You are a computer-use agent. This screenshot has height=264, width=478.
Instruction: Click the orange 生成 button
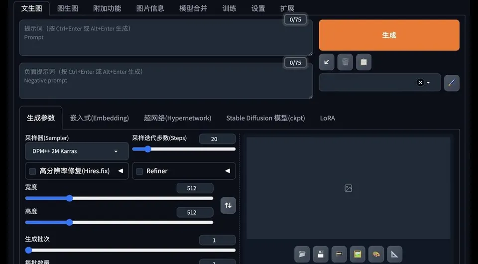pos(389,35)
